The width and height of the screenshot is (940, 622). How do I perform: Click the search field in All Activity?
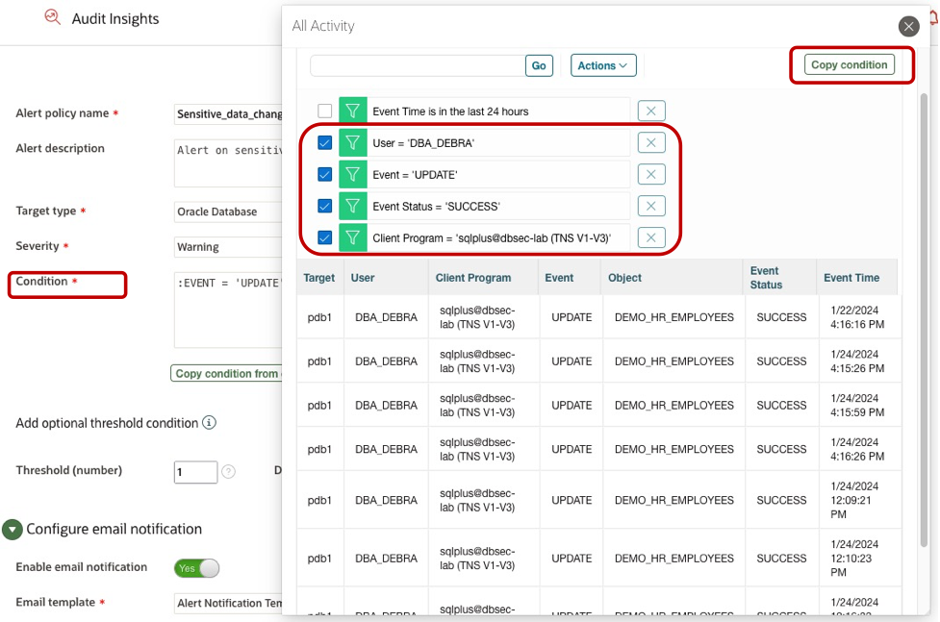(414, 65)
